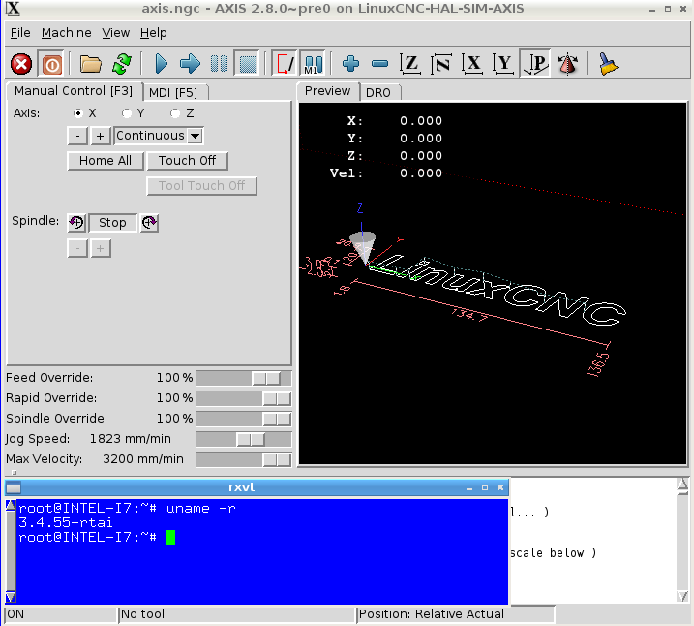Click rxvt terminal scrollbar down arrow
Screen dimensions: 694x626
pyautogui.click(x=11, y=597)
